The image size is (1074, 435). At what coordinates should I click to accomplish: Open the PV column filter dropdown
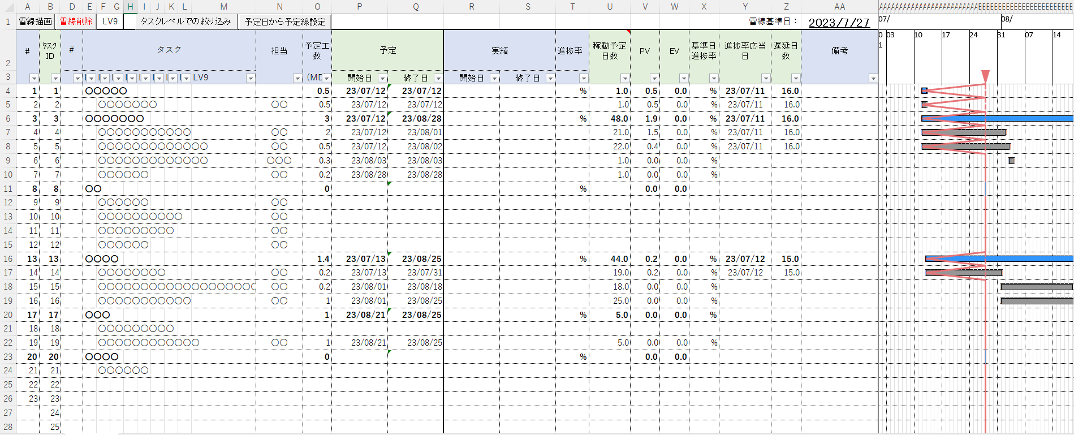point(654,78)
